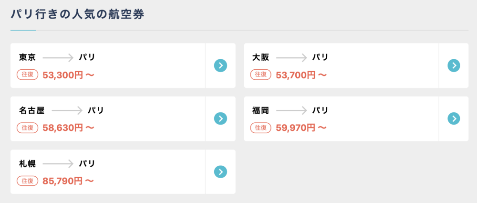Click the 大阪 departure city label
The image size is (477, 203).
[x=261, y=57]
